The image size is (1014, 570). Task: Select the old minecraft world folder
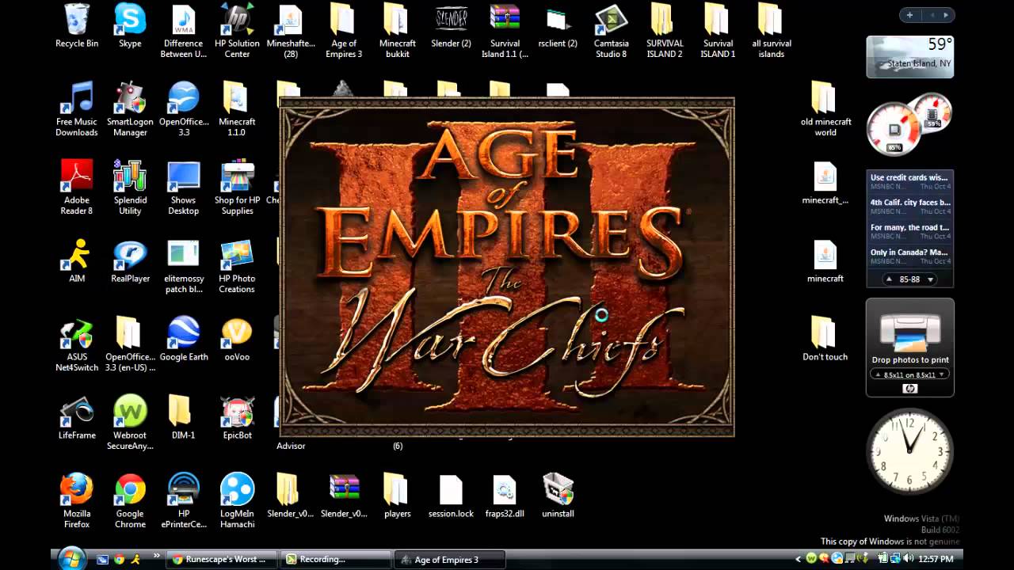tap(825, 109)
